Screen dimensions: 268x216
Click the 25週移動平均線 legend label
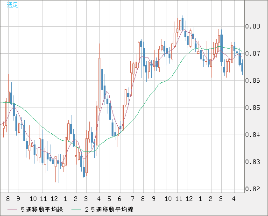coord(109,209)
